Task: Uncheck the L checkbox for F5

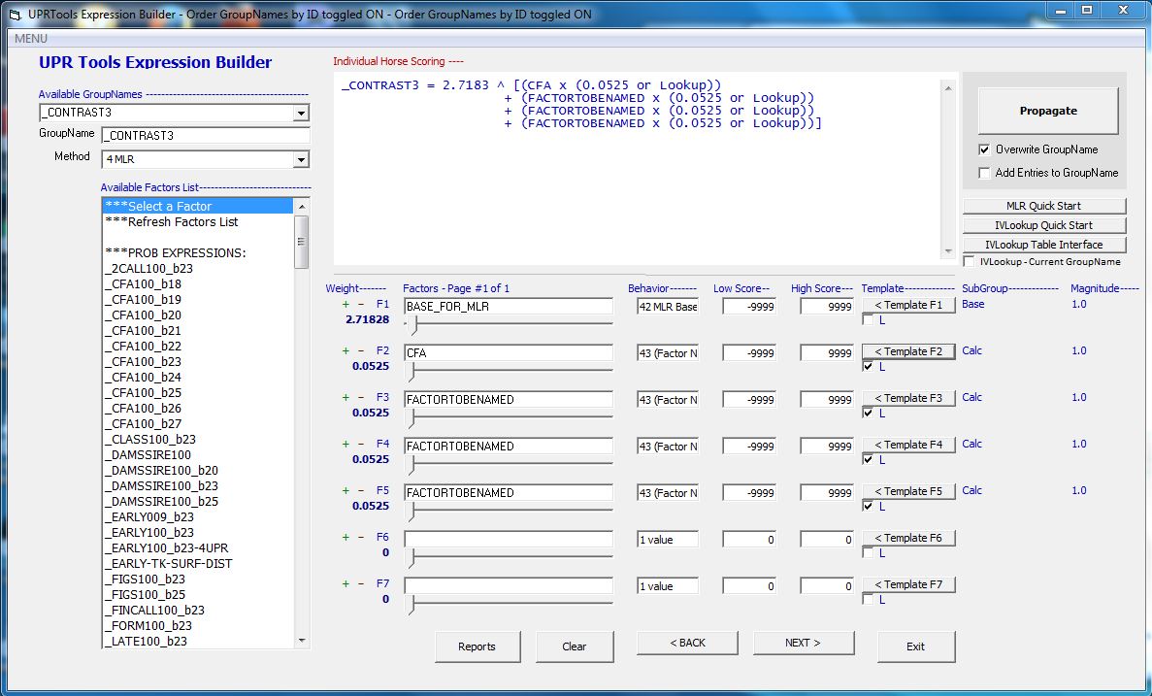Action: point(868,507)
